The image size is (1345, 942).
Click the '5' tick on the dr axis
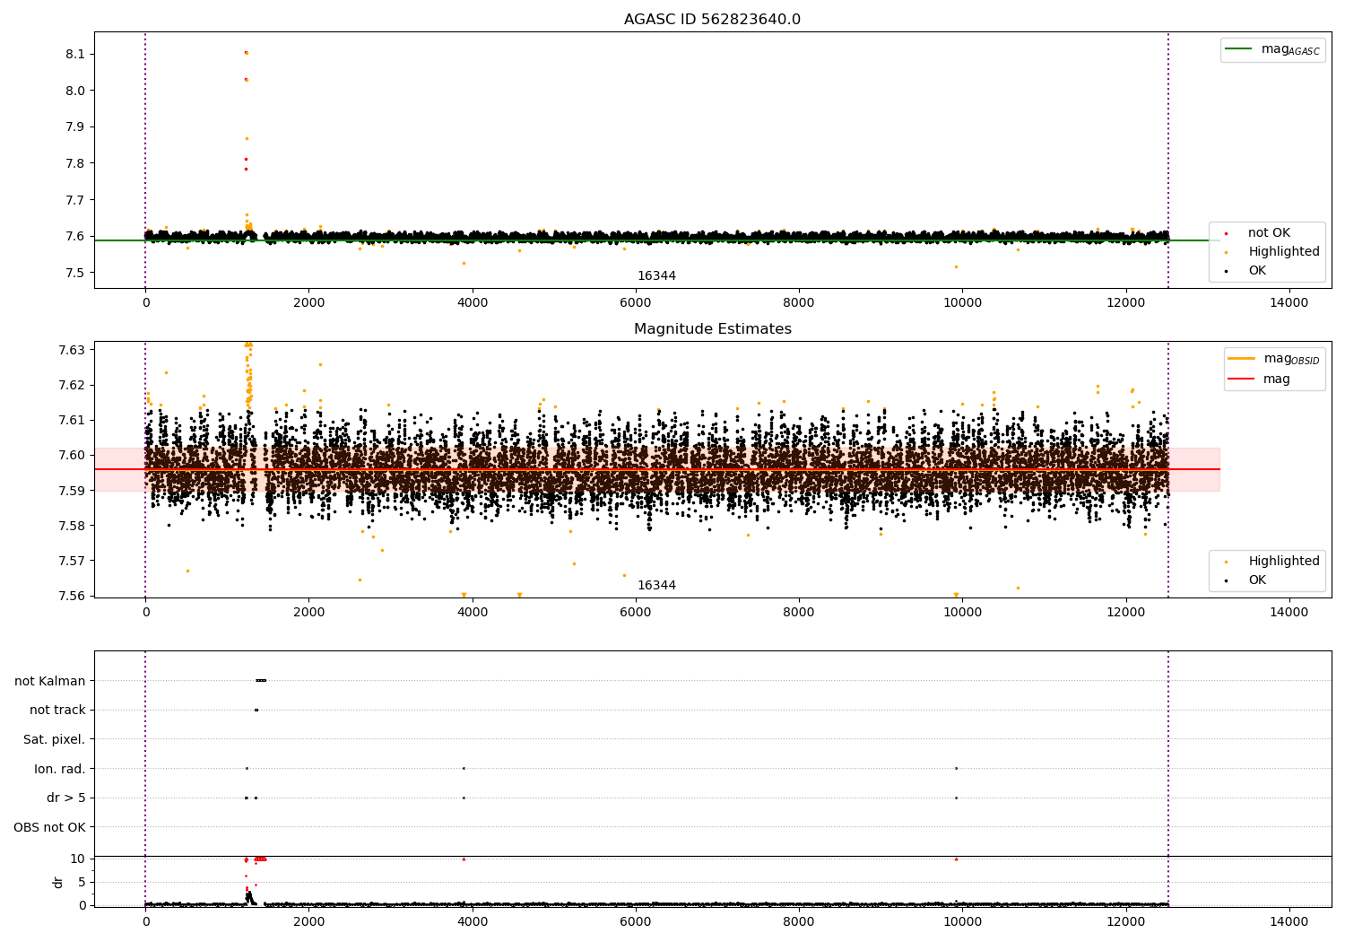[82, 882]
